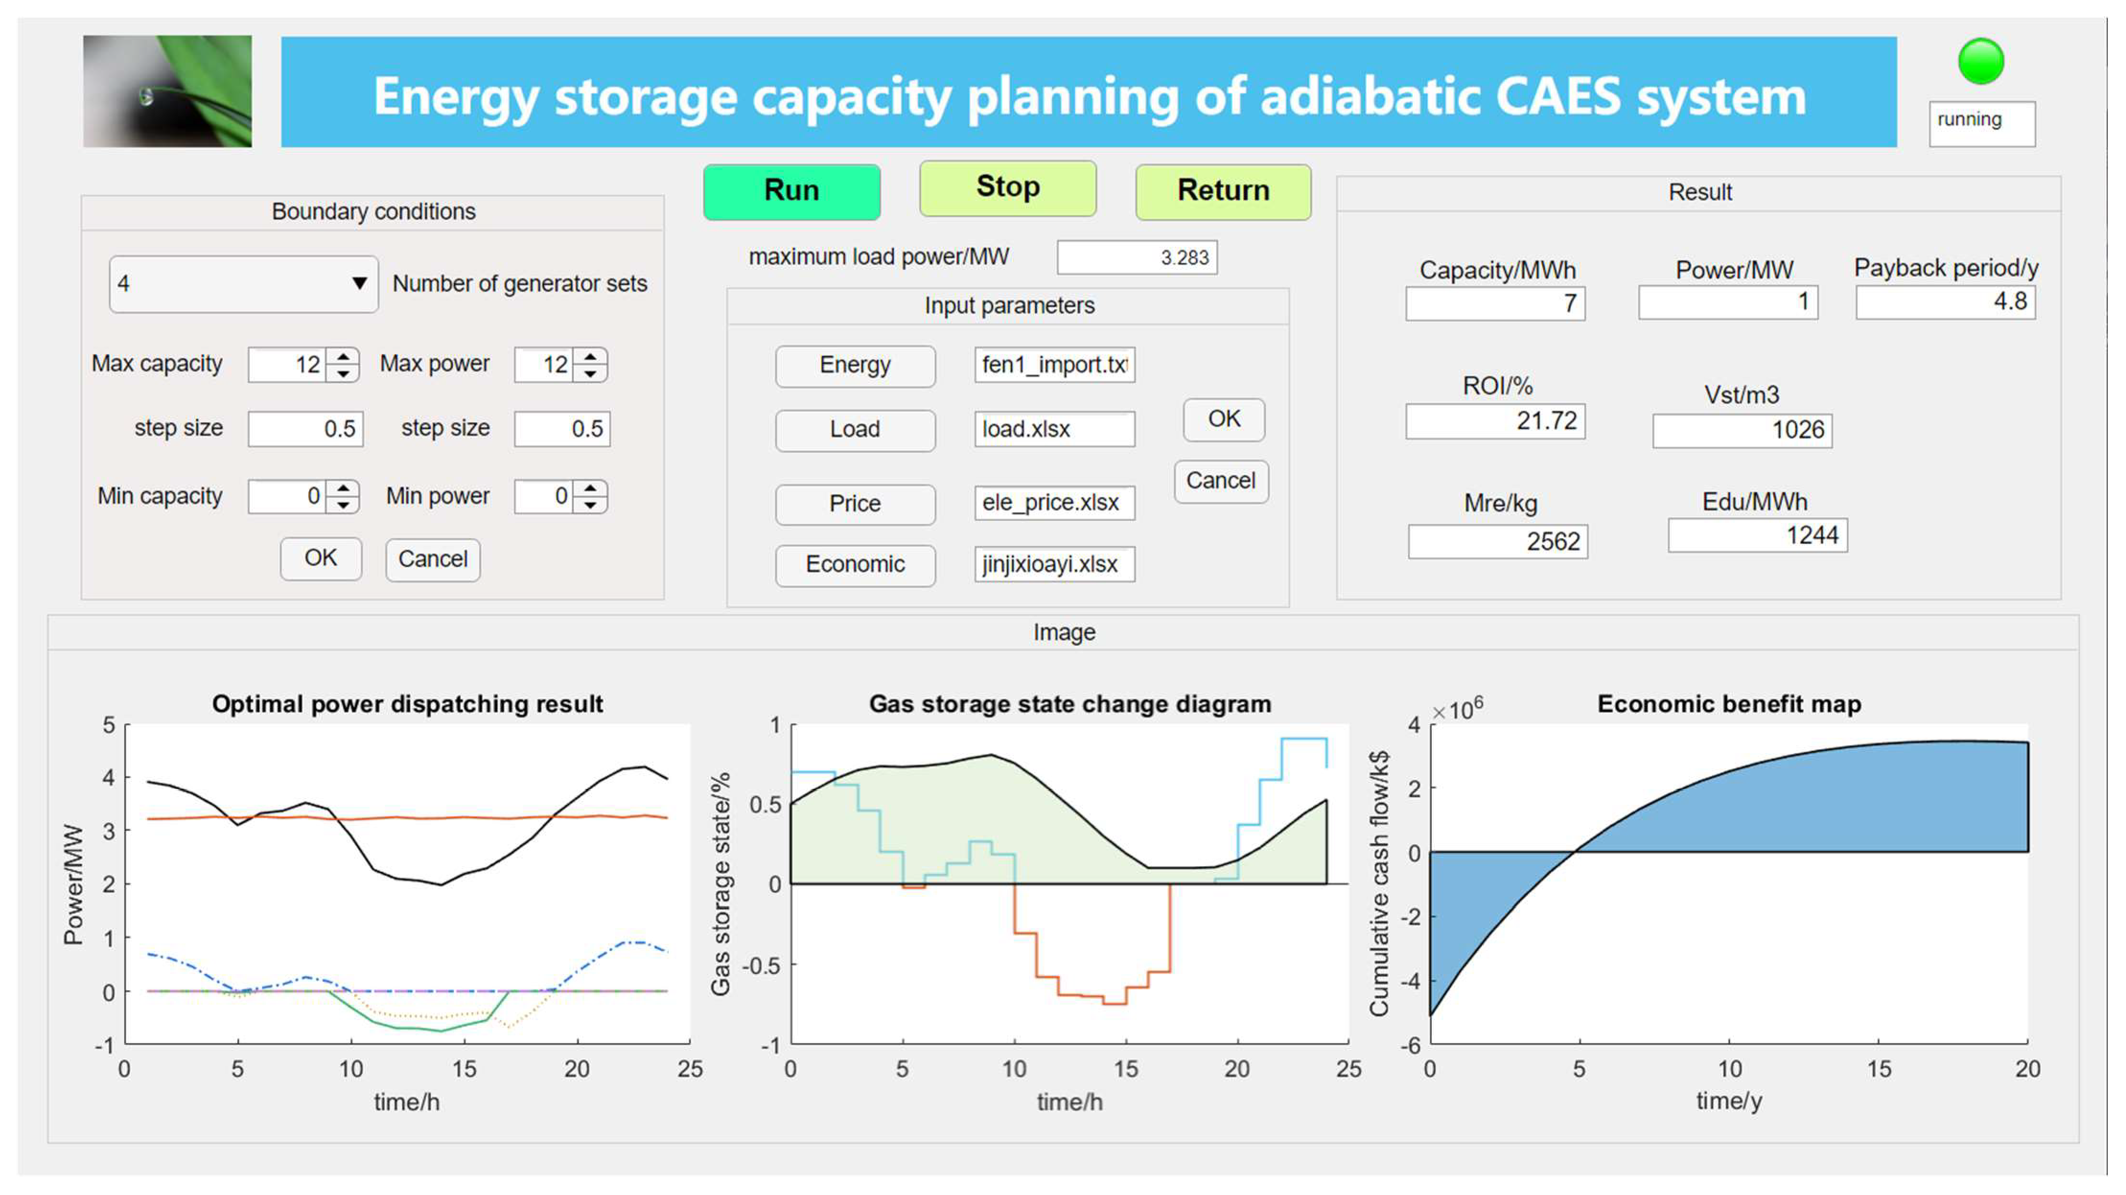Confirm boundary conditions with OK

tap(320, 559)
